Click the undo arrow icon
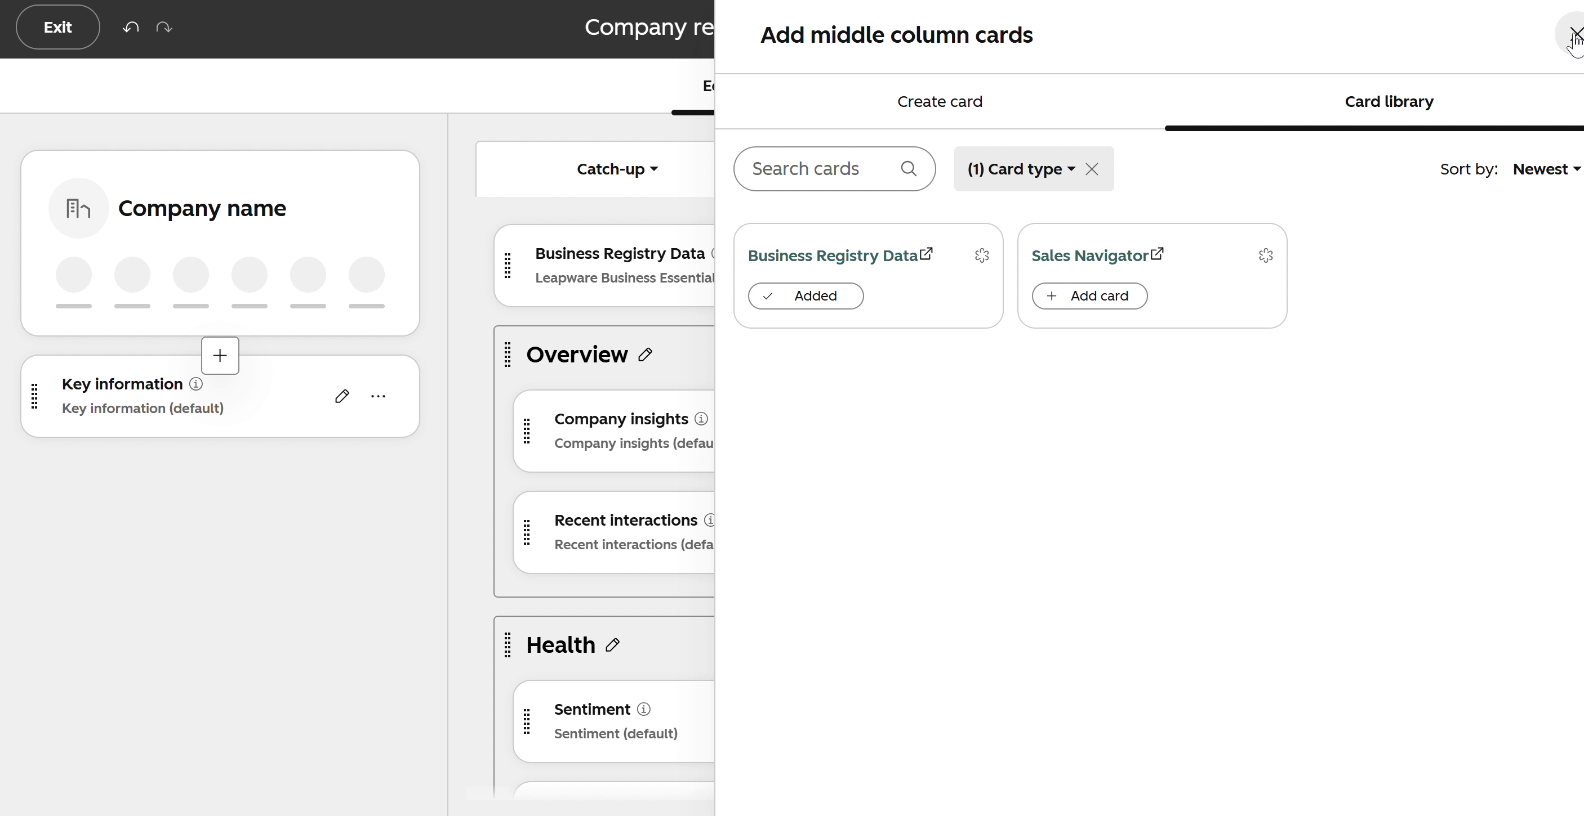Screen dimensions: 1584x816 tap(130, 27)
